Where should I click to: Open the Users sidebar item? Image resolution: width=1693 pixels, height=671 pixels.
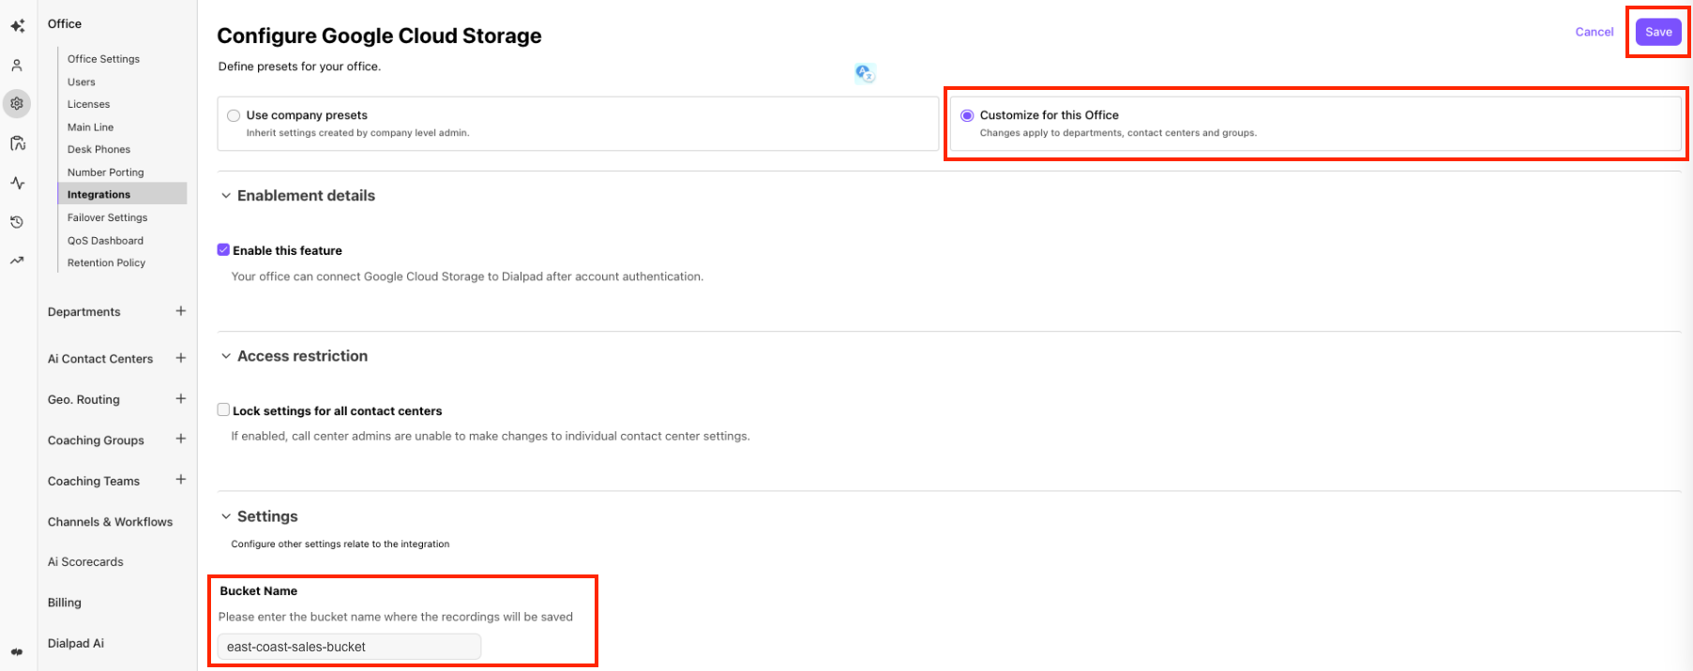point(81,82)
